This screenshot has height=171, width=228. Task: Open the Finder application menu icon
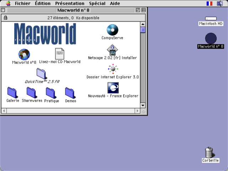pos(220,4)
